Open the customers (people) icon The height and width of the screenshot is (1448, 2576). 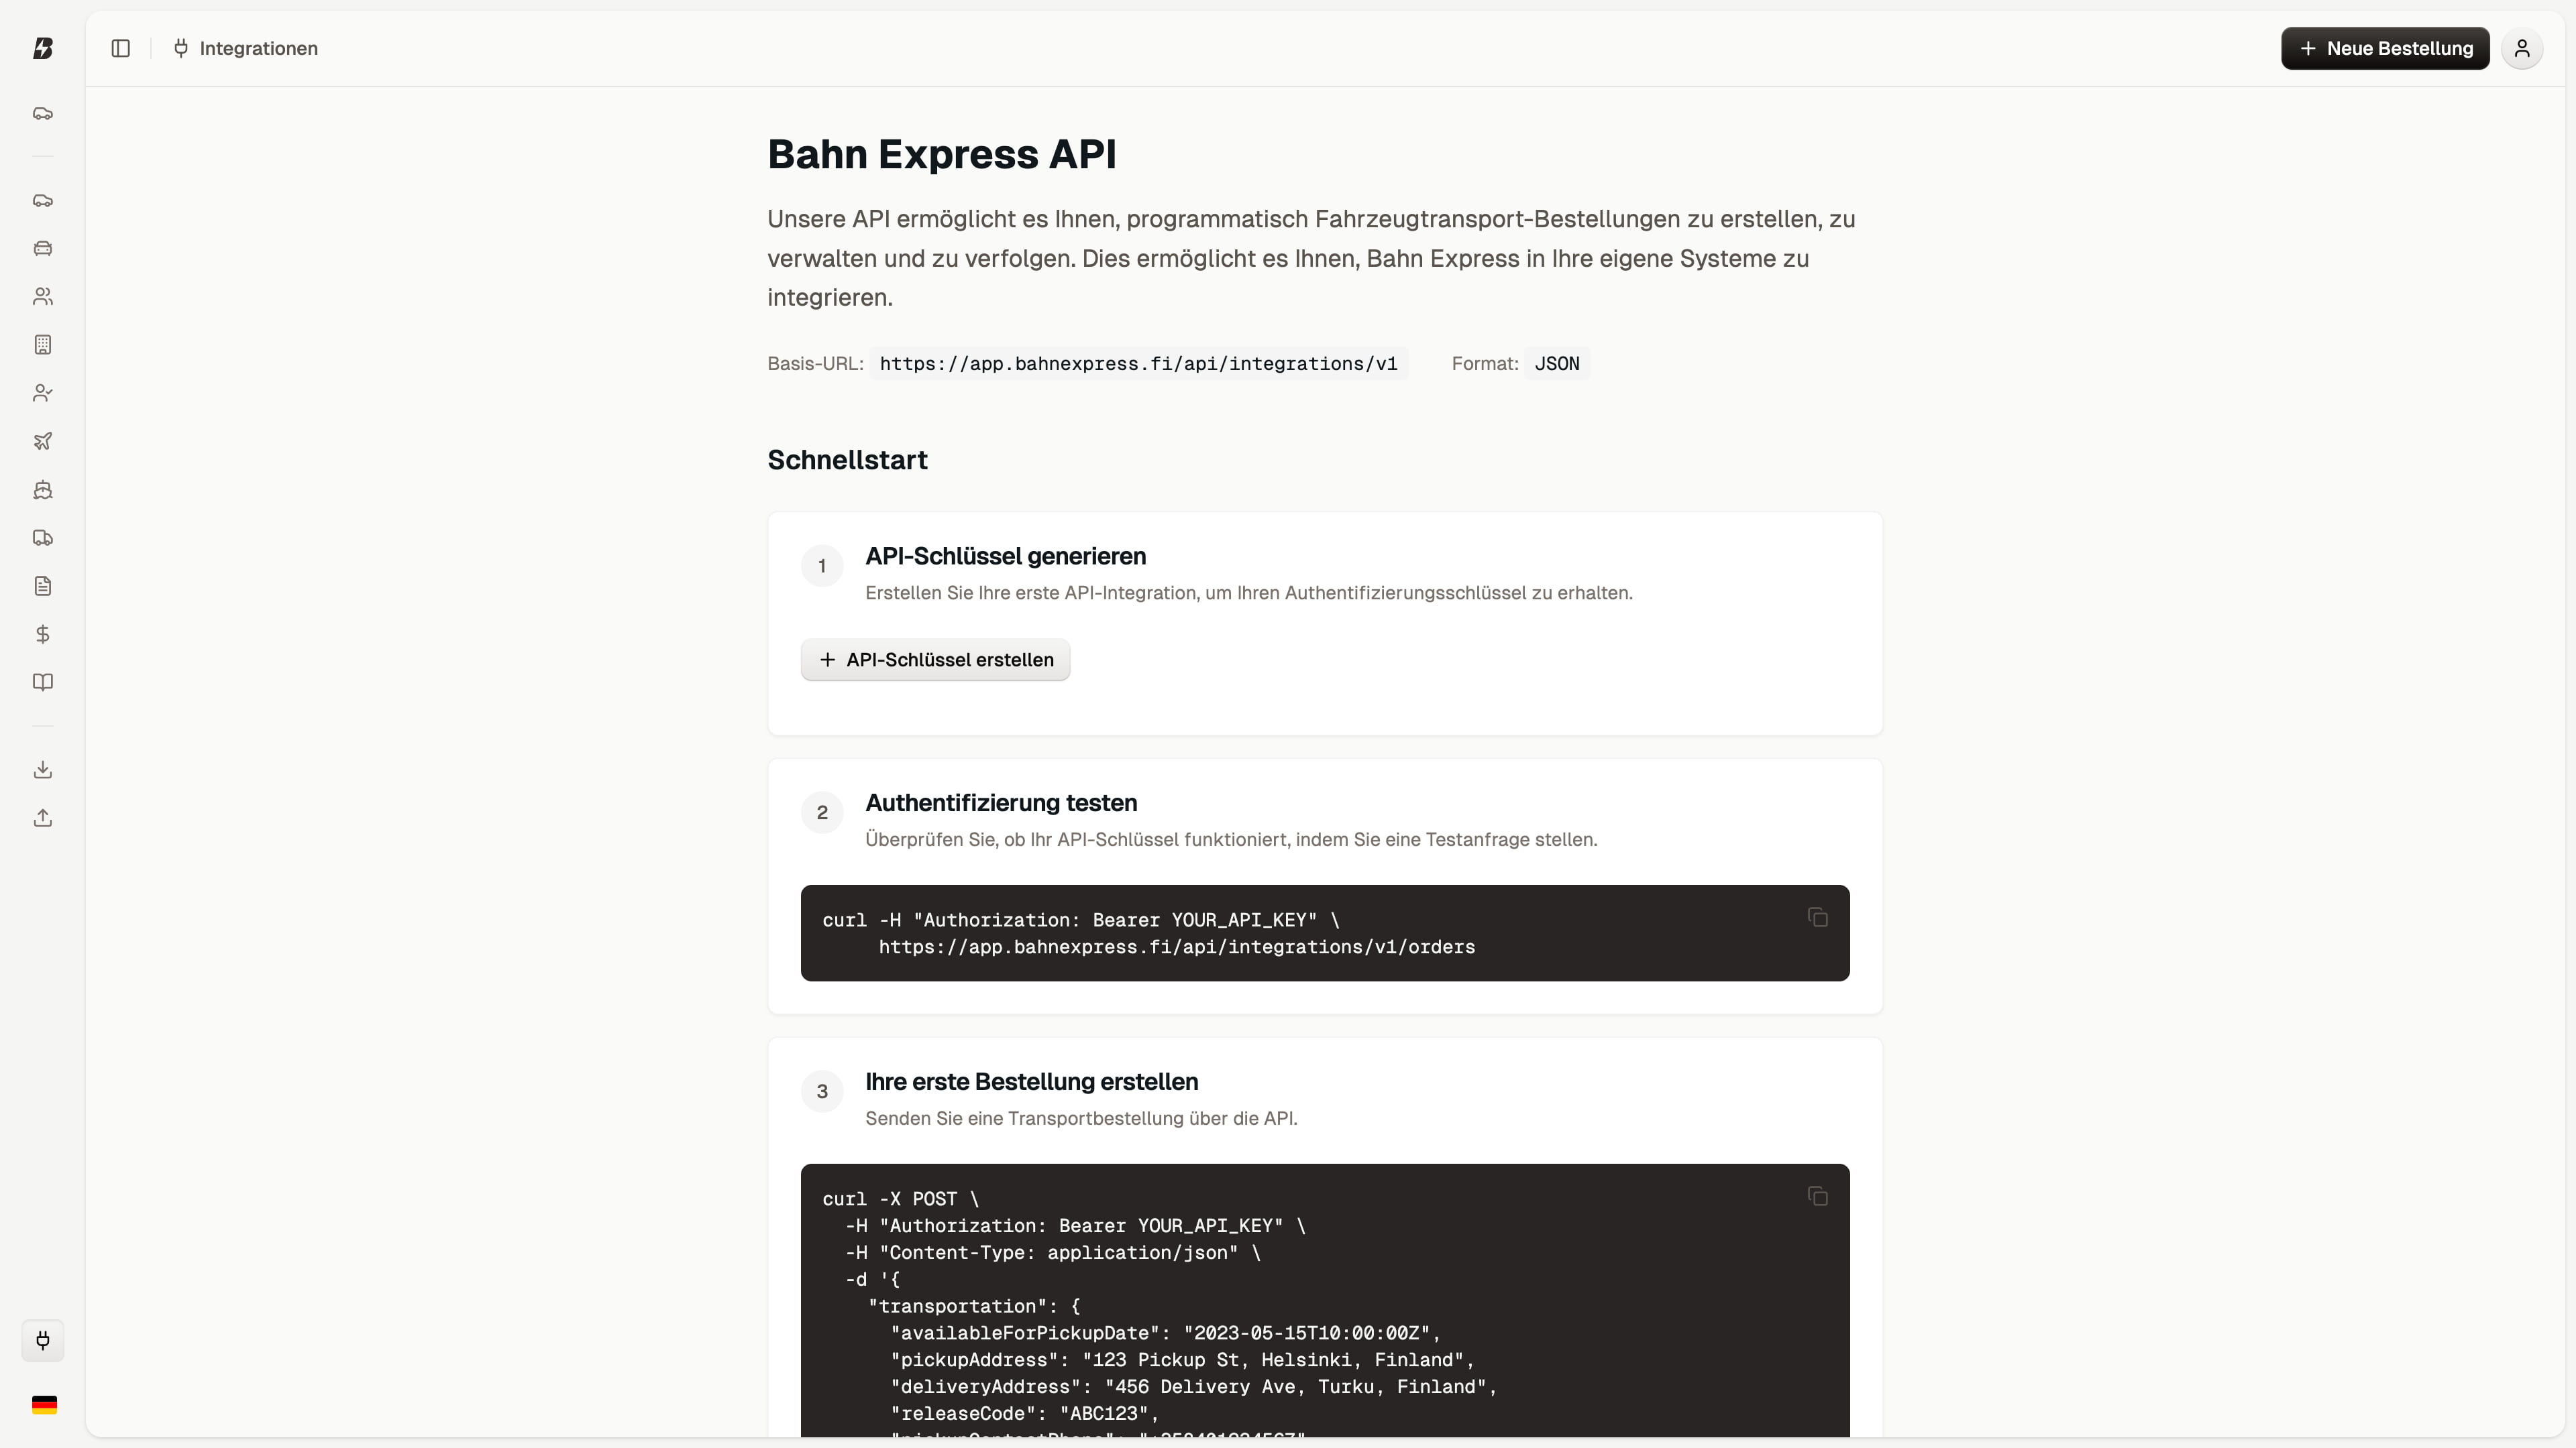coord(43,296)
